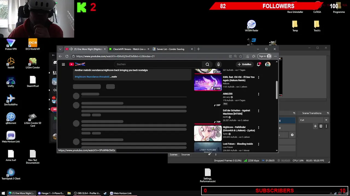
Task: Open Exil der Schatten Against Machines video
Action: (236, 112)
